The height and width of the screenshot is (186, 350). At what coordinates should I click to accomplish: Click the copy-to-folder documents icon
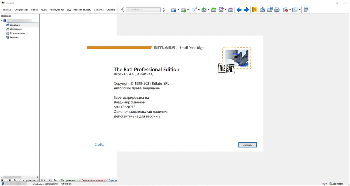coord(295,10)
